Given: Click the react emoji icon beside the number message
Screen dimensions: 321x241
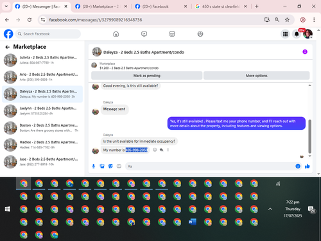Looking at the screenshot, I should coord(155,150).
